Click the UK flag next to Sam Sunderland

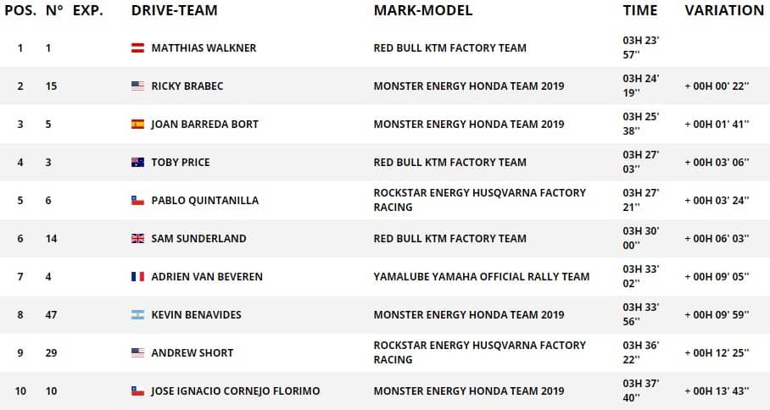(137, 239)
